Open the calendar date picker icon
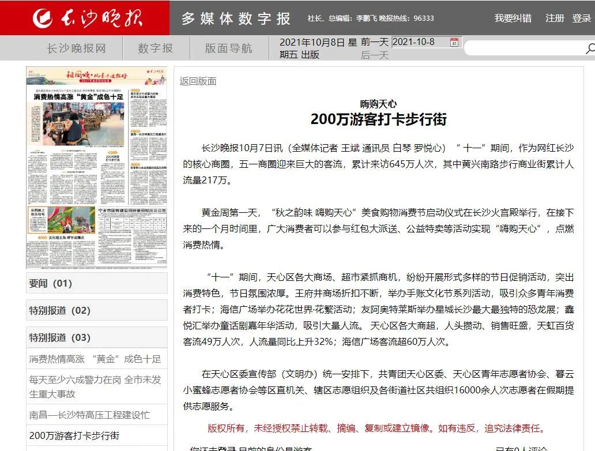 point(454,42)
